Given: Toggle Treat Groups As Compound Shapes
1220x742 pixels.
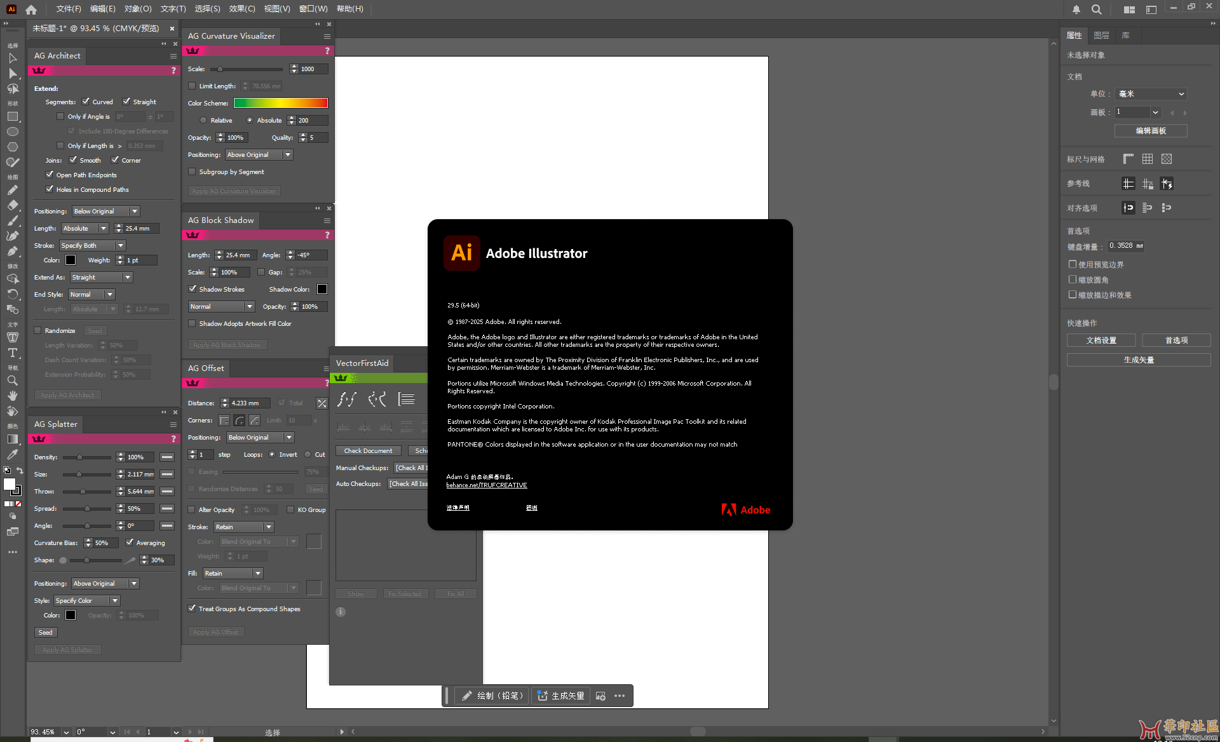Looking at the screenshot, I should tap(192, 609).
